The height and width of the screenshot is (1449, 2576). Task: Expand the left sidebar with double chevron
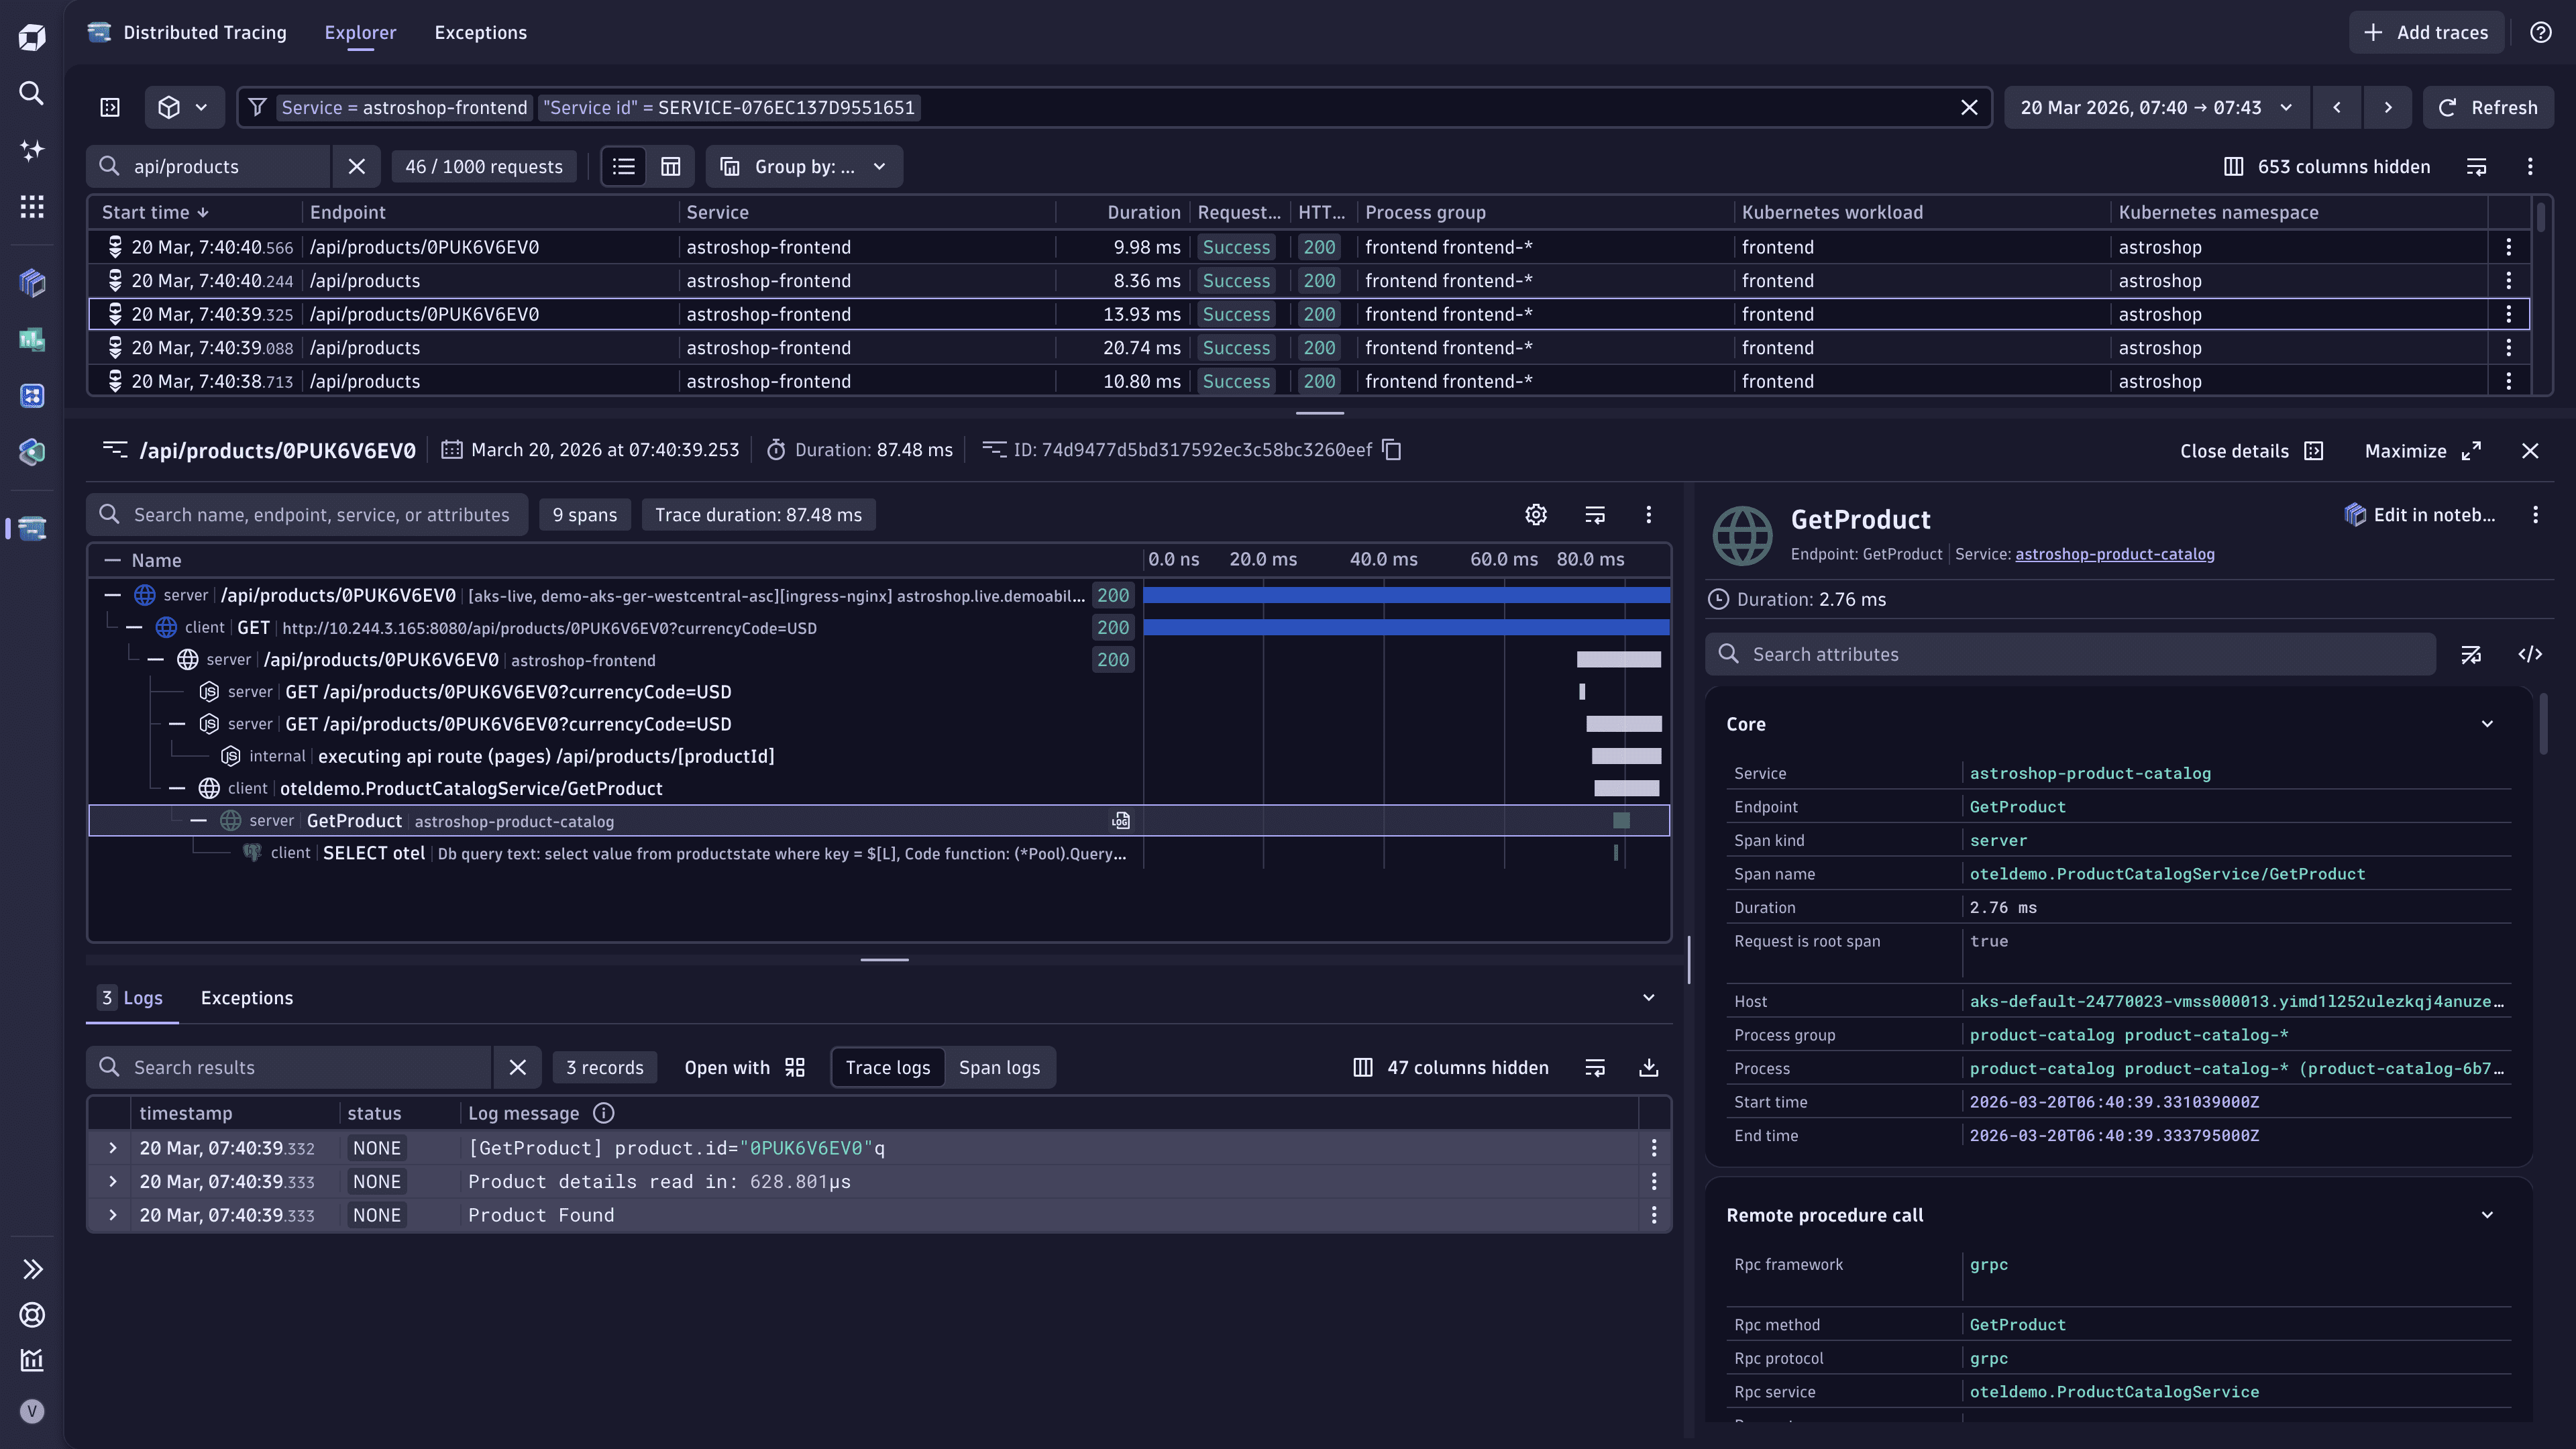tap(32, 1269)
